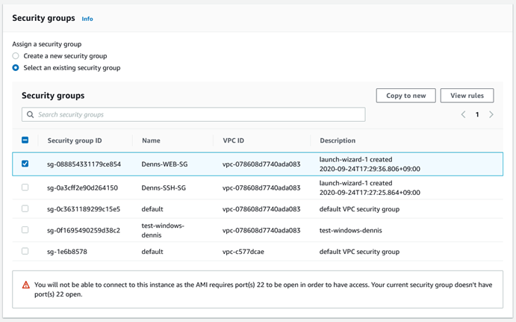
Task: Uncheck the Denns-WEB-SG row checkbox
Action: [x=25, y=164]
